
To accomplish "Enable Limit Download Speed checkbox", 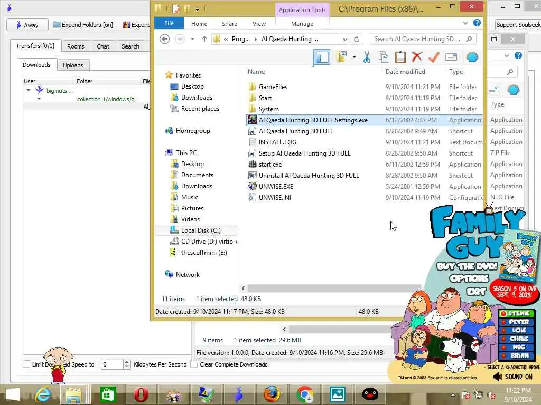I will [26, 364].
